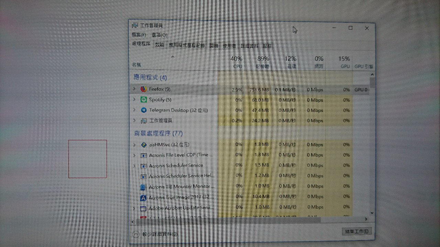Viewport: 440px width, 247px height.
Task: Sort by 記憶體 column header
Action: tap(263, 62)
